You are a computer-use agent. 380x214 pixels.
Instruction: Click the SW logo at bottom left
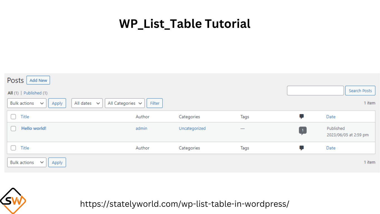[13, 201]
